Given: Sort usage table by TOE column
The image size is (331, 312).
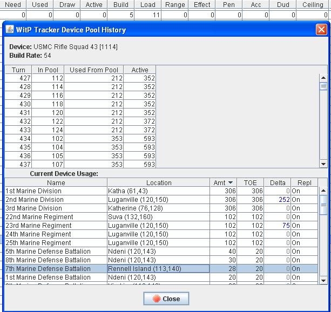Looking at the screenshot, I should [251, 182].
